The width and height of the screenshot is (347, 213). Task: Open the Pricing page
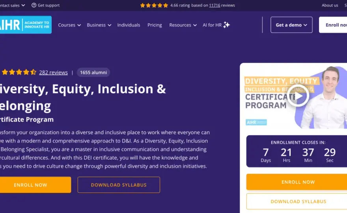tap(155, 25)
